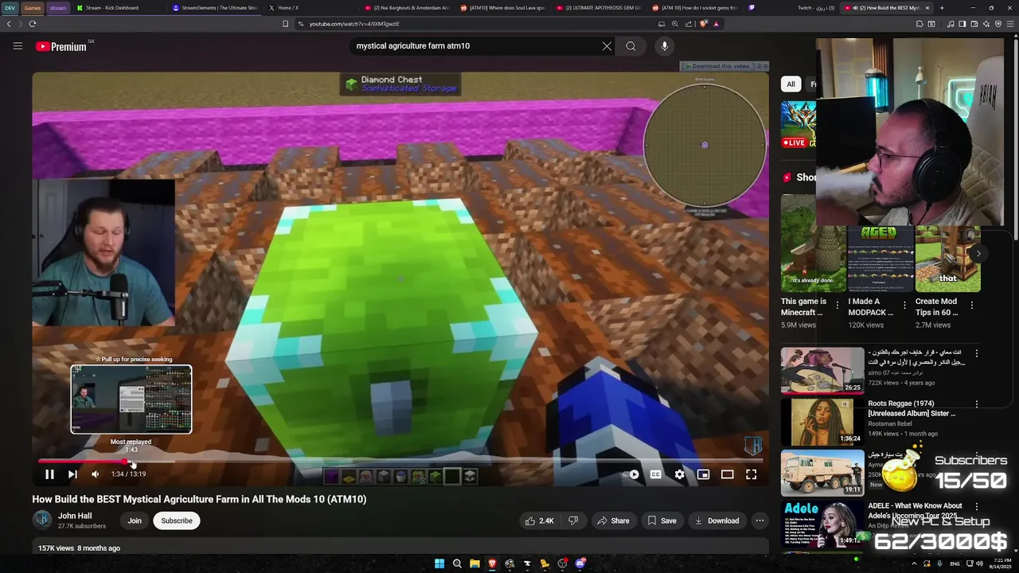The image size is (1019, 573).
Task: Open Brave Shields icon in address bar
Action: (705, 24)
